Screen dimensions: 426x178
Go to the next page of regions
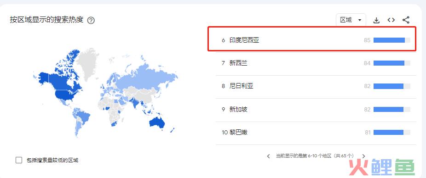[x=363, y=156]
